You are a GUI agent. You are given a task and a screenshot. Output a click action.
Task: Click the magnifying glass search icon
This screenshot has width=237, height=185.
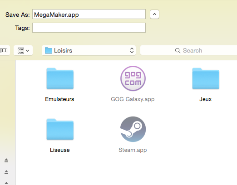(x=178, y=50)
